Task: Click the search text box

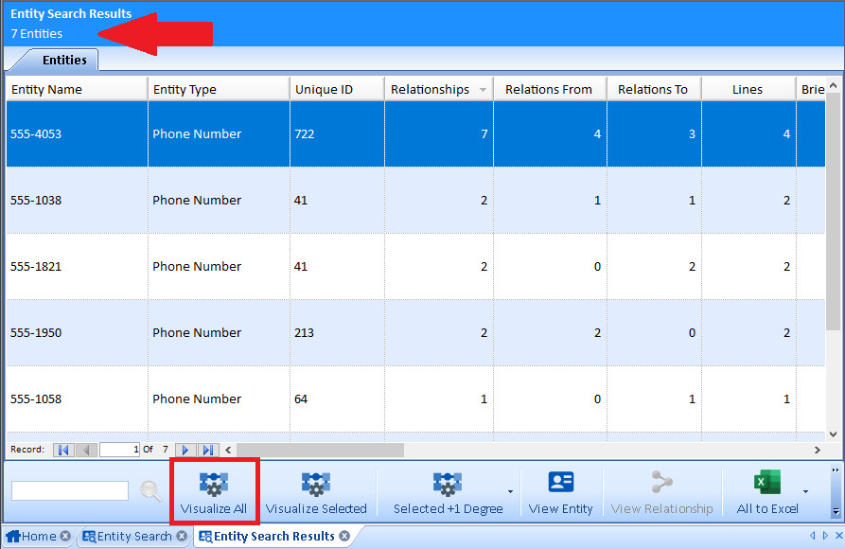Action: coord(70,490)
